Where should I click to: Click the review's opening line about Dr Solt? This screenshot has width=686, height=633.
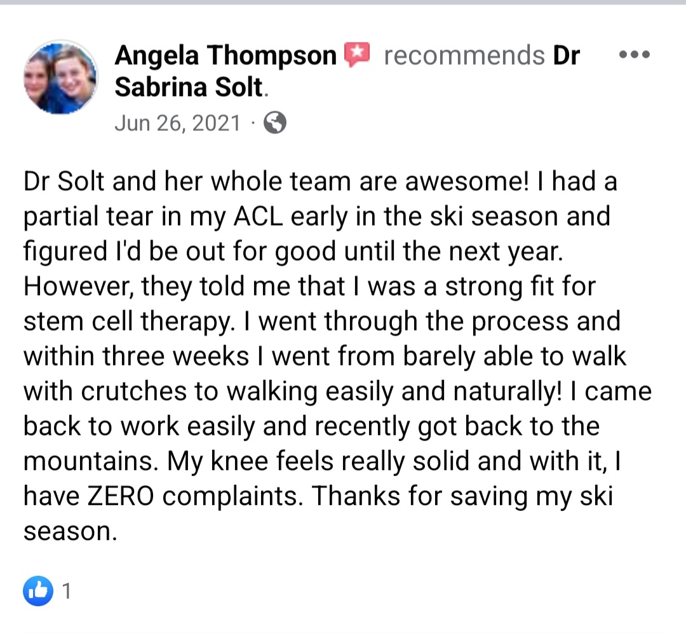coord(320,180)
